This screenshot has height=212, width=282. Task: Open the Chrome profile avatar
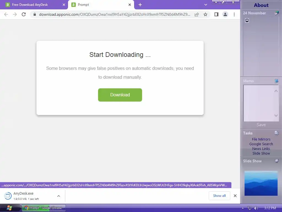pos(225,14)
